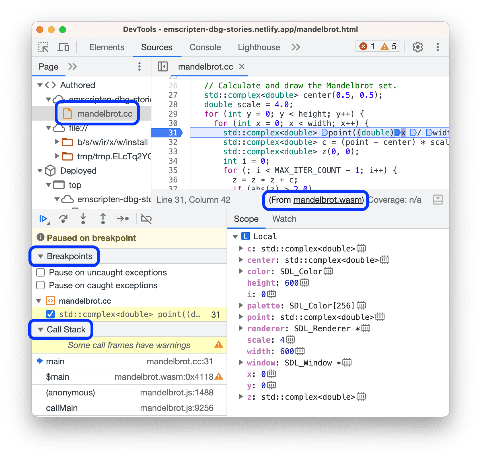Viewport: 481px width, 459px height.
Task: Step over next function call
Action: coord(63,219)
